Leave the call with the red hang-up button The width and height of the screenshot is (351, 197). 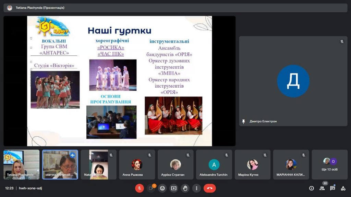pyautogui.click(x=209, y=188)
